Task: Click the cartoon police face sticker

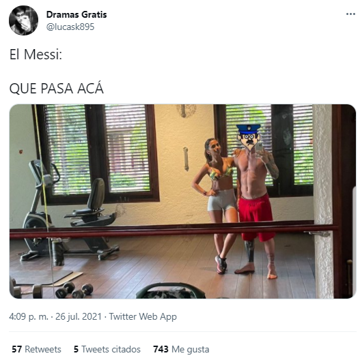Action: [x=249, y=136]
